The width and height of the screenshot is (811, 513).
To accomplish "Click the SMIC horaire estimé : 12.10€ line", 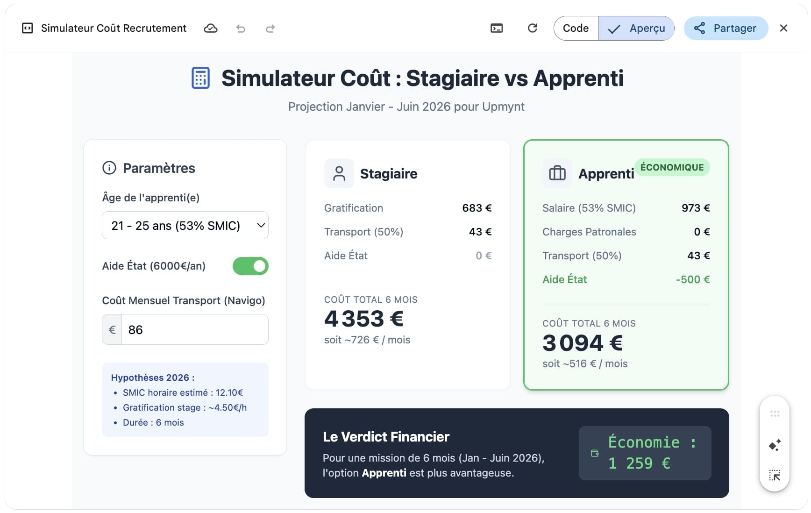I will coord(183,392).
